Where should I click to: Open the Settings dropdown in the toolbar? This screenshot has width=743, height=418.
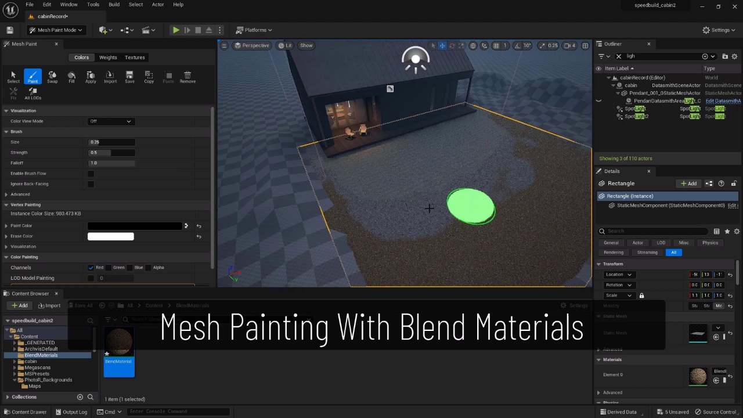(x=719, y=30)
